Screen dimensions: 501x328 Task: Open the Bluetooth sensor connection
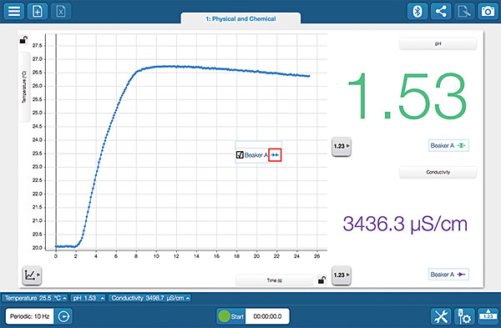(x=417, y=12)
